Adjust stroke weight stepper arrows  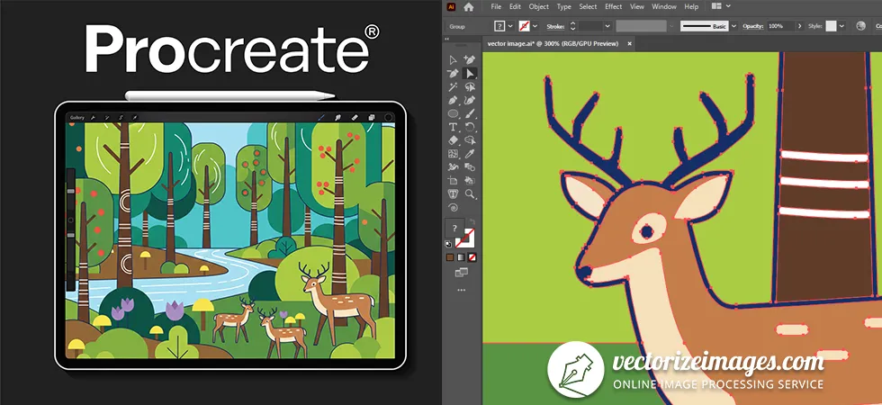(x=572, y=26)
